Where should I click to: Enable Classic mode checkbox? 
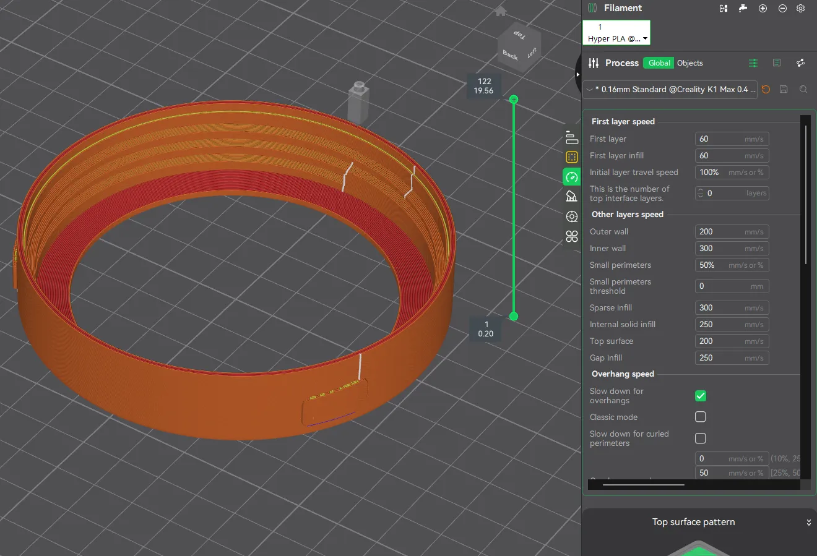pyautogui.click(x=701, y=417)
